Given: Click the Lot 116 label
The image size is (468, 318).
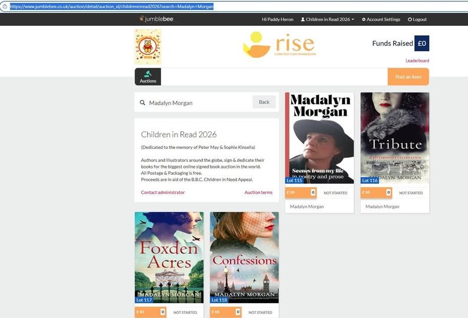Looking at the screenshot, I should [370, 180].
